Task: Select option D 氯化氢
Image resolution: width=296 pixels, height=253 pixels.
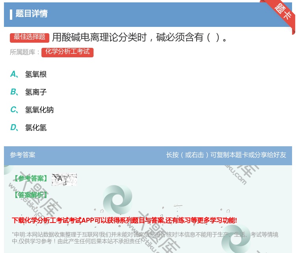Action: [36, 127]
